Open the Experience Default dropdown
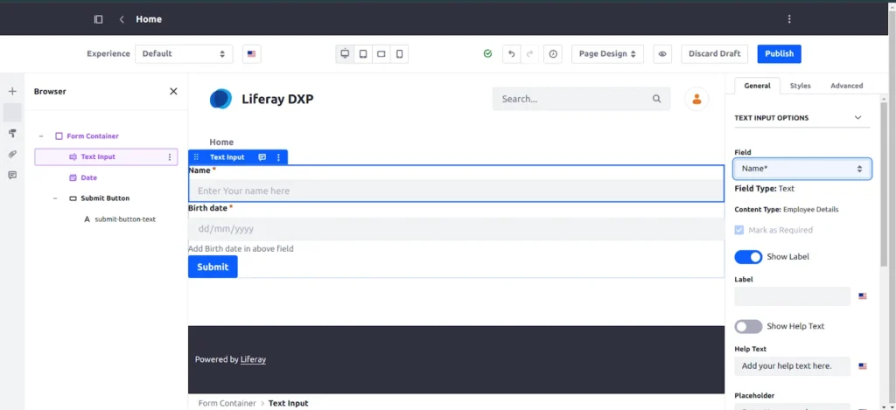The width and height of the screenshot is (896, 410). (x=184, y=53)
